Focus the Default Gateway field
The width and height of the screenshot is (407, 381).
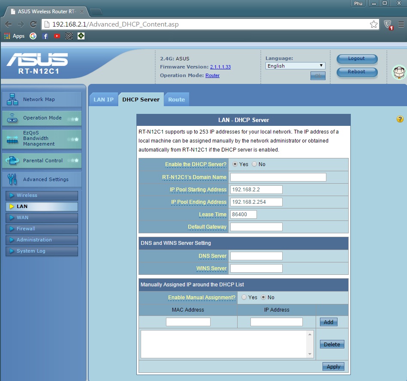(256, 227)
